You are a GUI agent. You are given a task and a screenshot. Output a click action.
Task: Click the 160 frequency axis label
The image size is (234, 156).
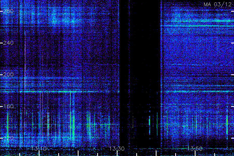[8, 106]
